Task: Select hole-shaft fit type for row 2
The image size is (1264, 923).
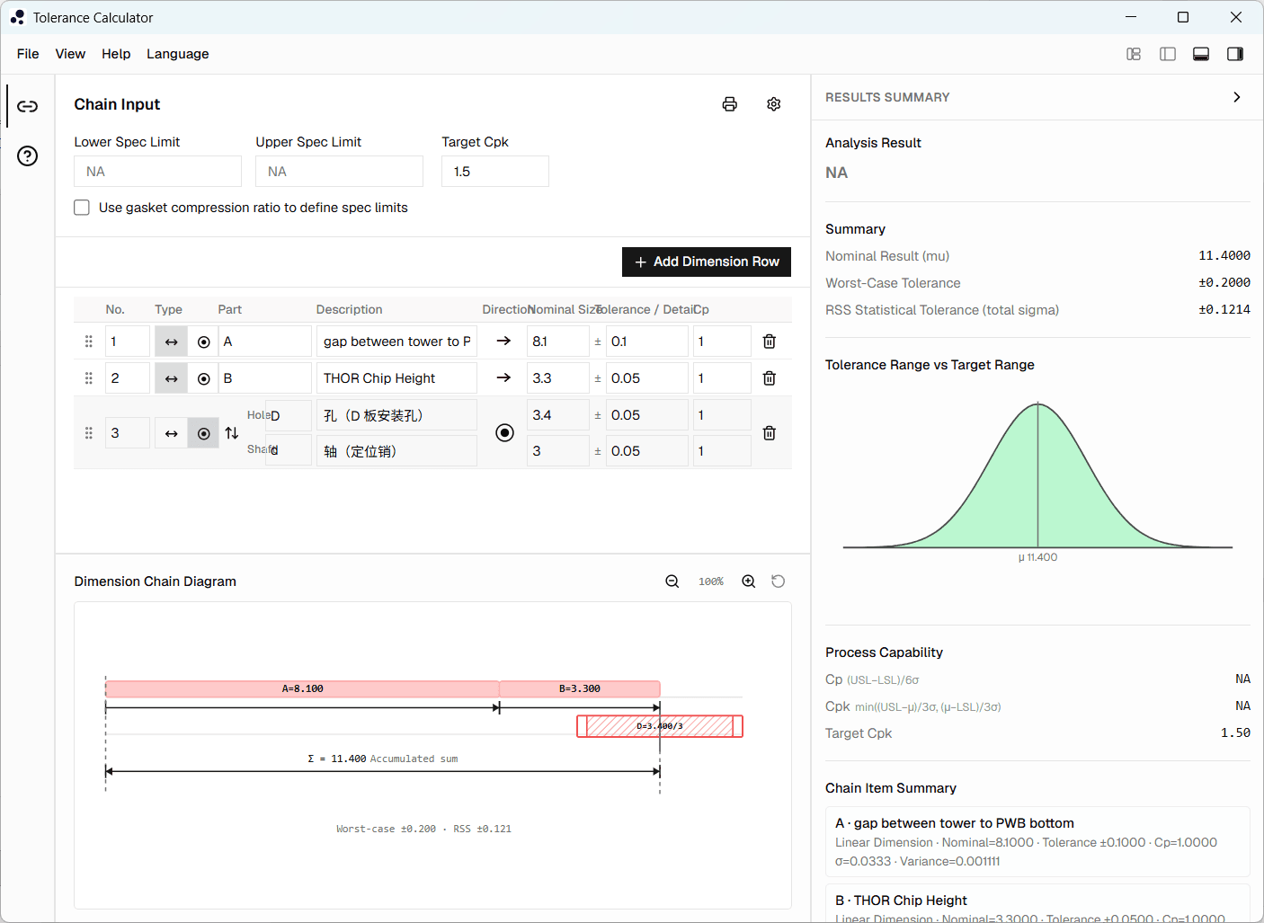Action: pyautogui.click(x=204, y=378)
